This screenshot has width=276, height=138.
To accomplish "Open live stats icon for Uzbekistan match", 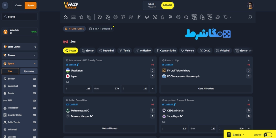I will pos(78,65).
